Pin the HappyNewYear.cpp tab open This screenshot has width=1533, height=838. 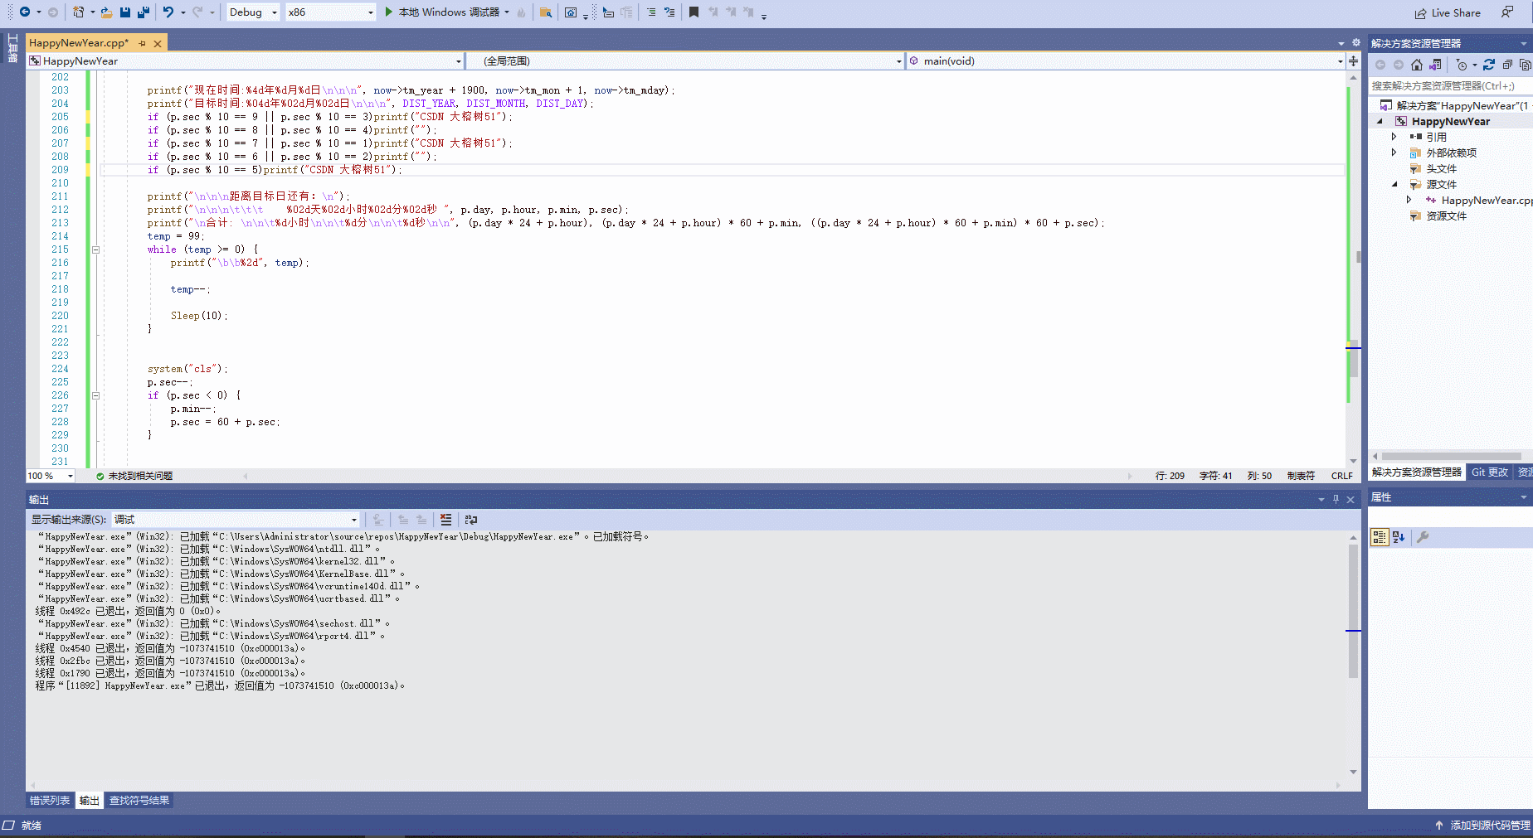pos(142,42)
